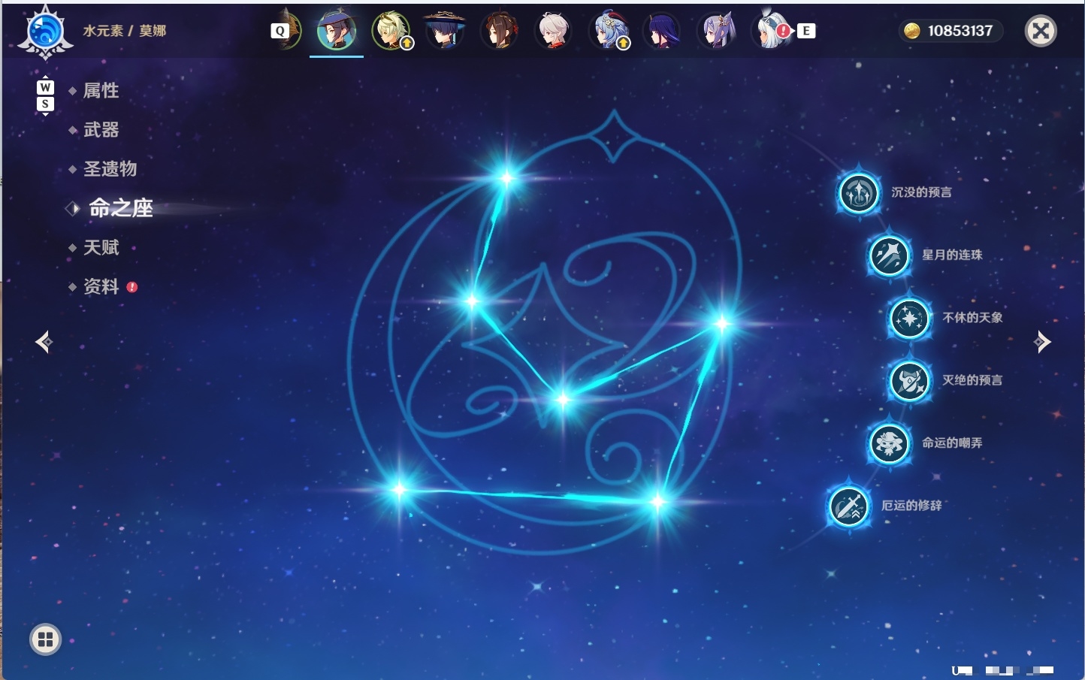Click the 水元素 / 莫娜 title text
This screenshot has height=680, width=1085.
[125, 31]
